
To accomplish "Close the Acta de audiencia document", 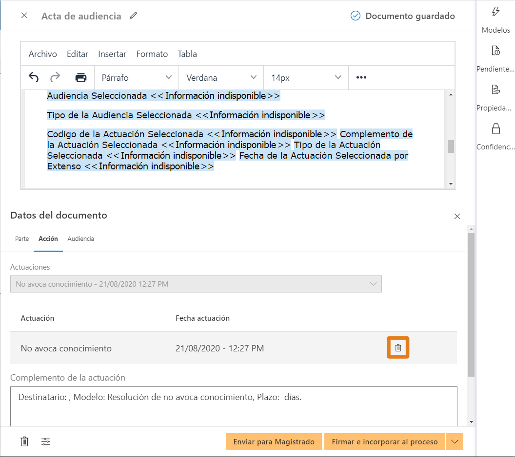I will click(24, 16).
